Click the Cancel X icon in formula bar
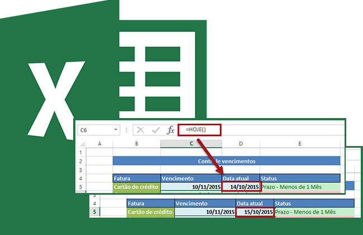The height and width of the screenshot is (235, 363). [x=140, y=130]
